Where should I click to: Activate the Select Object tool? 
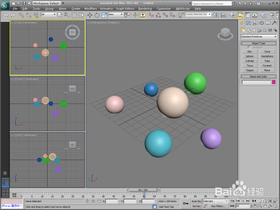pyautogui.click(x=60, y=15)
